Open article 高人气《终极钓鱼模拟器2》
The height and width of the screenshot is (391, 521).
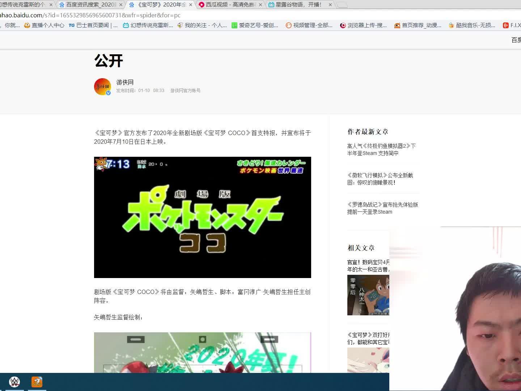coord(382,150)
